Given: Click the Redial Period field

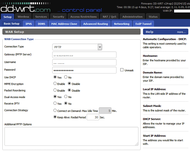Looking at the screenshot, I should coord(93,117).
